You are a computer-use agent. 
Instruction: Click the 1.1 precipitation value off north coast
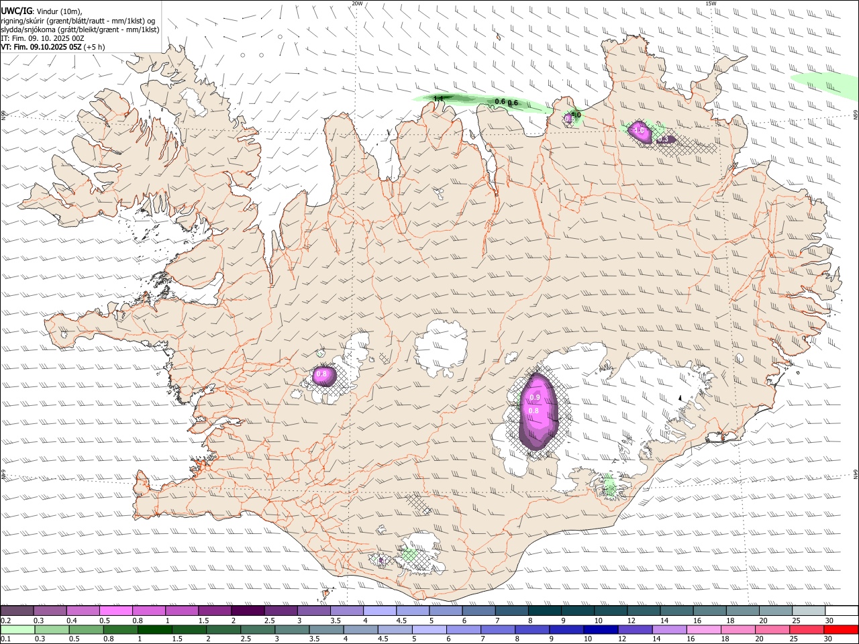point(439,99)
